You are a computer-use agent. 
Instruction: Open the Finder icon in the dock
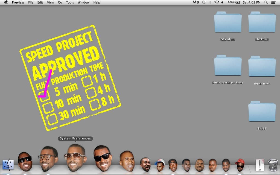pos(8,165)
